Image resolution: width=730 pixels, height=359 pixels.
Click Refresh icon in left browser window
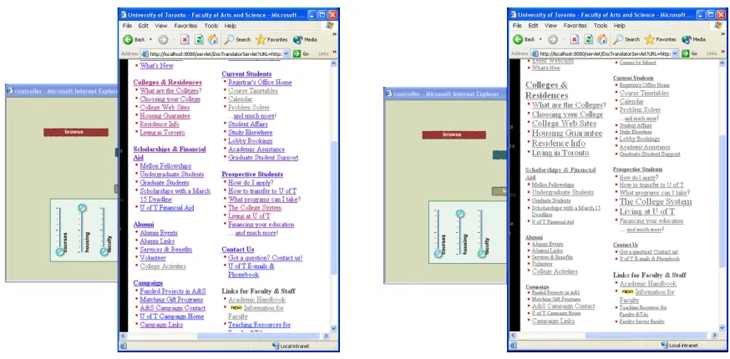(199, 39)
